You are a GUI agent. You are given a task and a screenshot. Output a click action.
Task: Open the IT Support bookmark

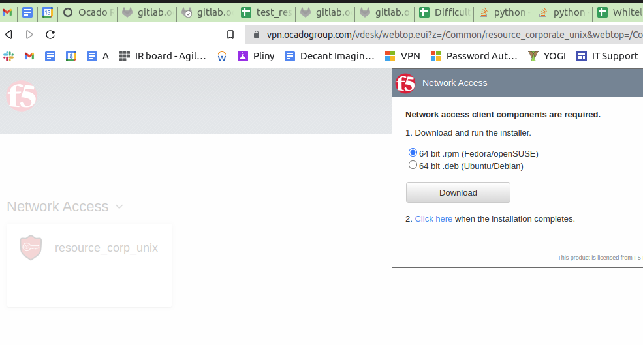click(607, 56)
